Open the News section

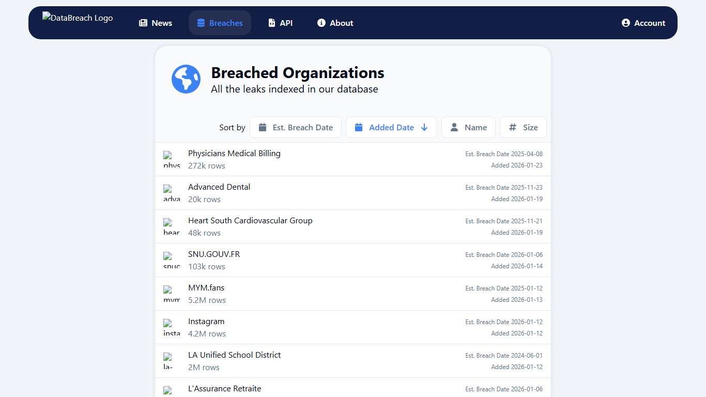click(x=155, y=23)
